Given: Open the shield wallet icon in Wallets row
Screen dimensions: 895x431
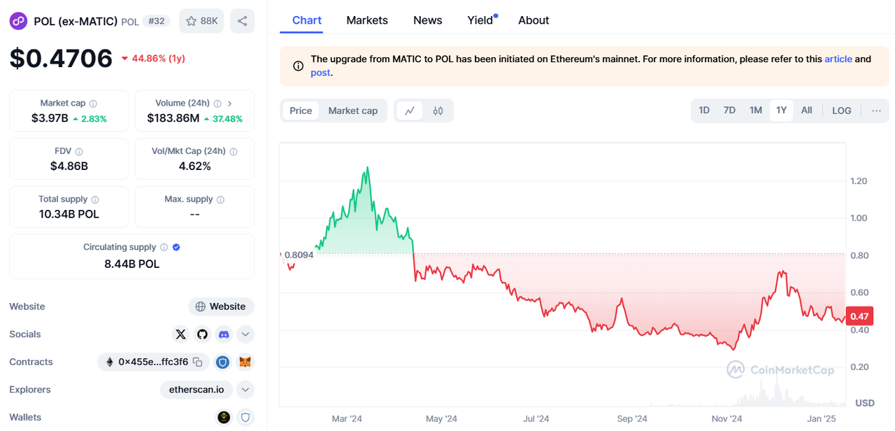Looking at the screenshot, I should tap(245, 418).
